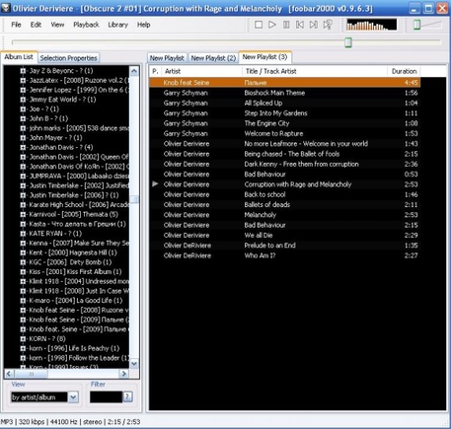The width and height of the screenshot is (451, 429).
Task: Skip to the next track
Action: coord(314,25)
